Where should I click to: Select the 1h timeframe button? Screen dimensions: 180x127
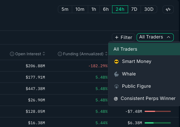click(x=94, y=9)
